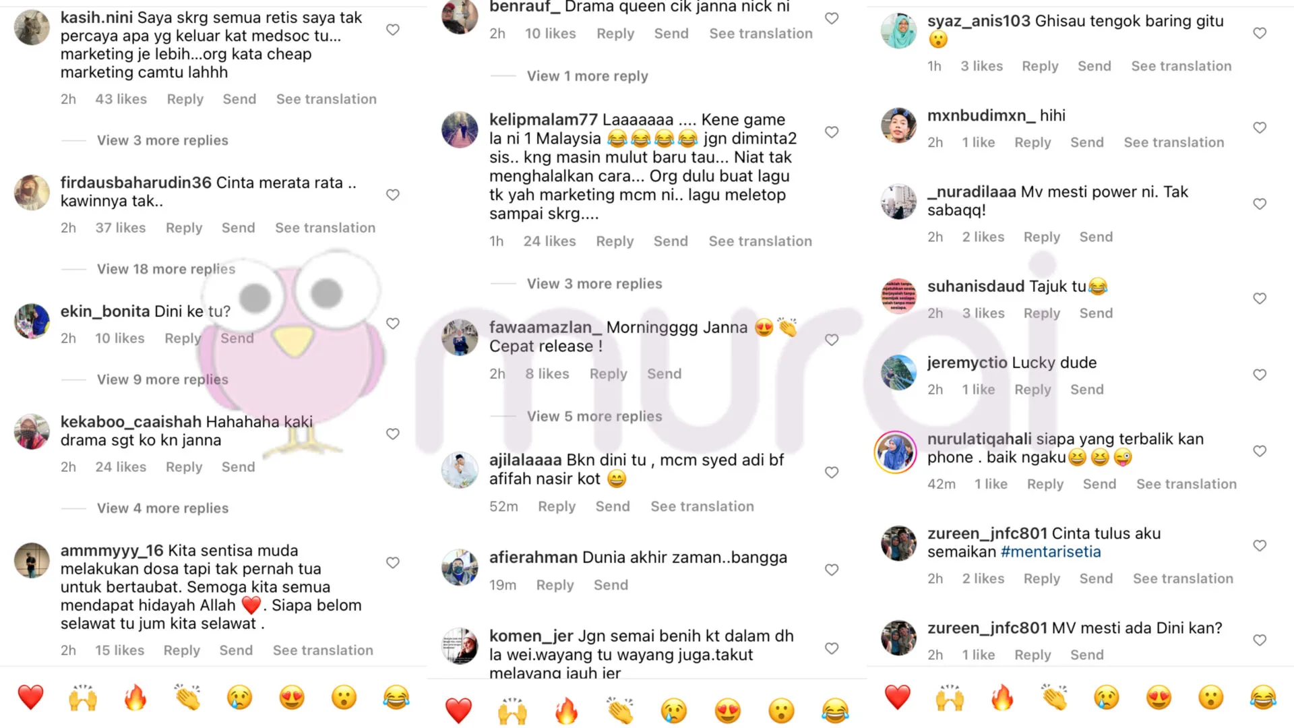Open ekin_bonita's profile avatar
Viewport: 1294px width, 728px height.
point(32,322)
